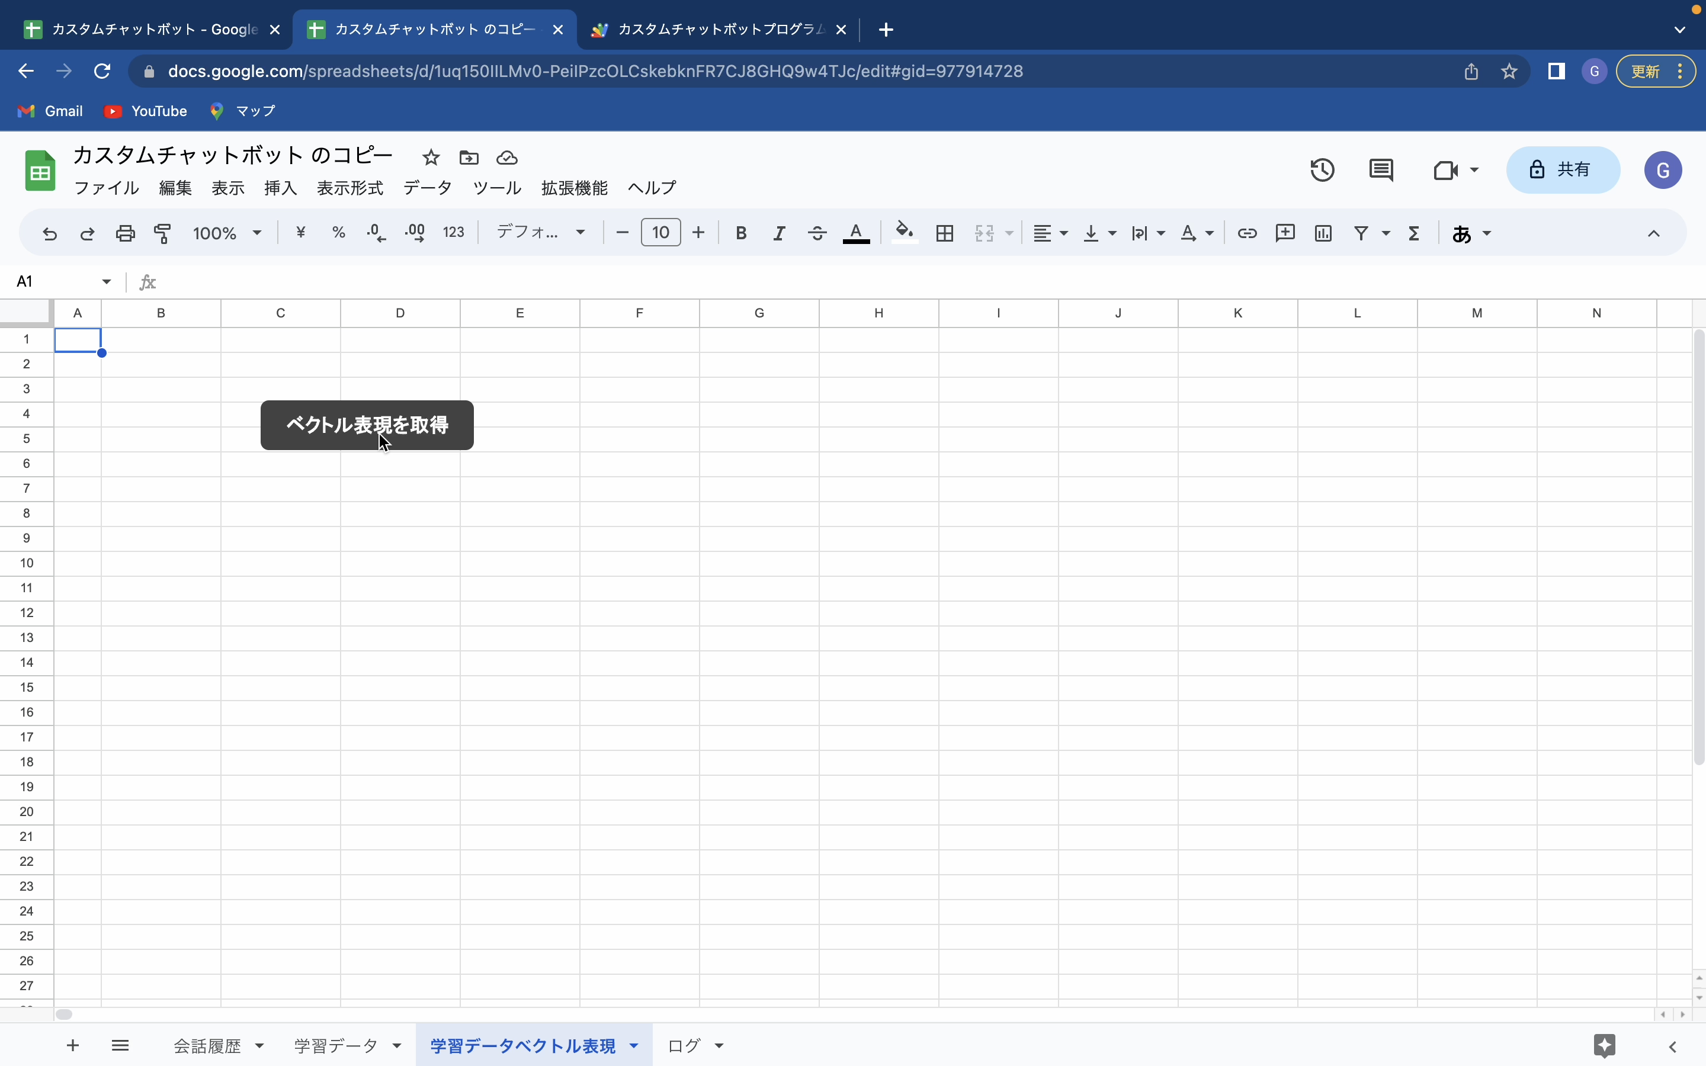Open the 挿入 menu
The width and height of the screenshot is (1706, 1066).
click(x=280, y=188)
